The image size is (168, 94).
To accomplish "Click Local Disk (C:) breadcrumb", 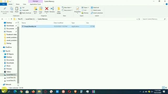I will point(30,19).
